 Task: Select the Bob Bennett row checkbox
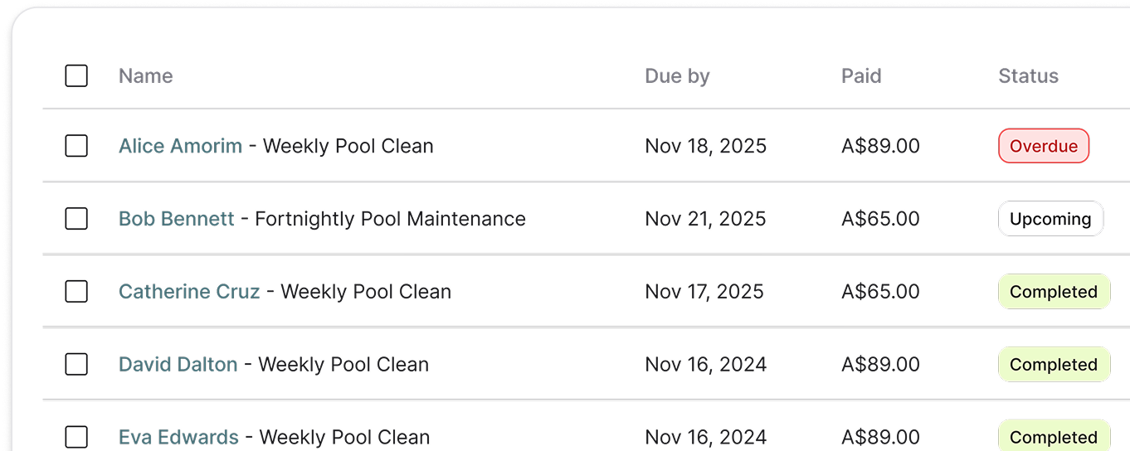pos(76,219)
